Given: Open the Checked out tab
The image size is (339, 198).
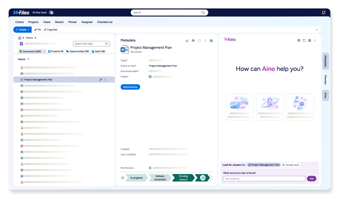Looking at the screenshot, I should click(105, 22).
